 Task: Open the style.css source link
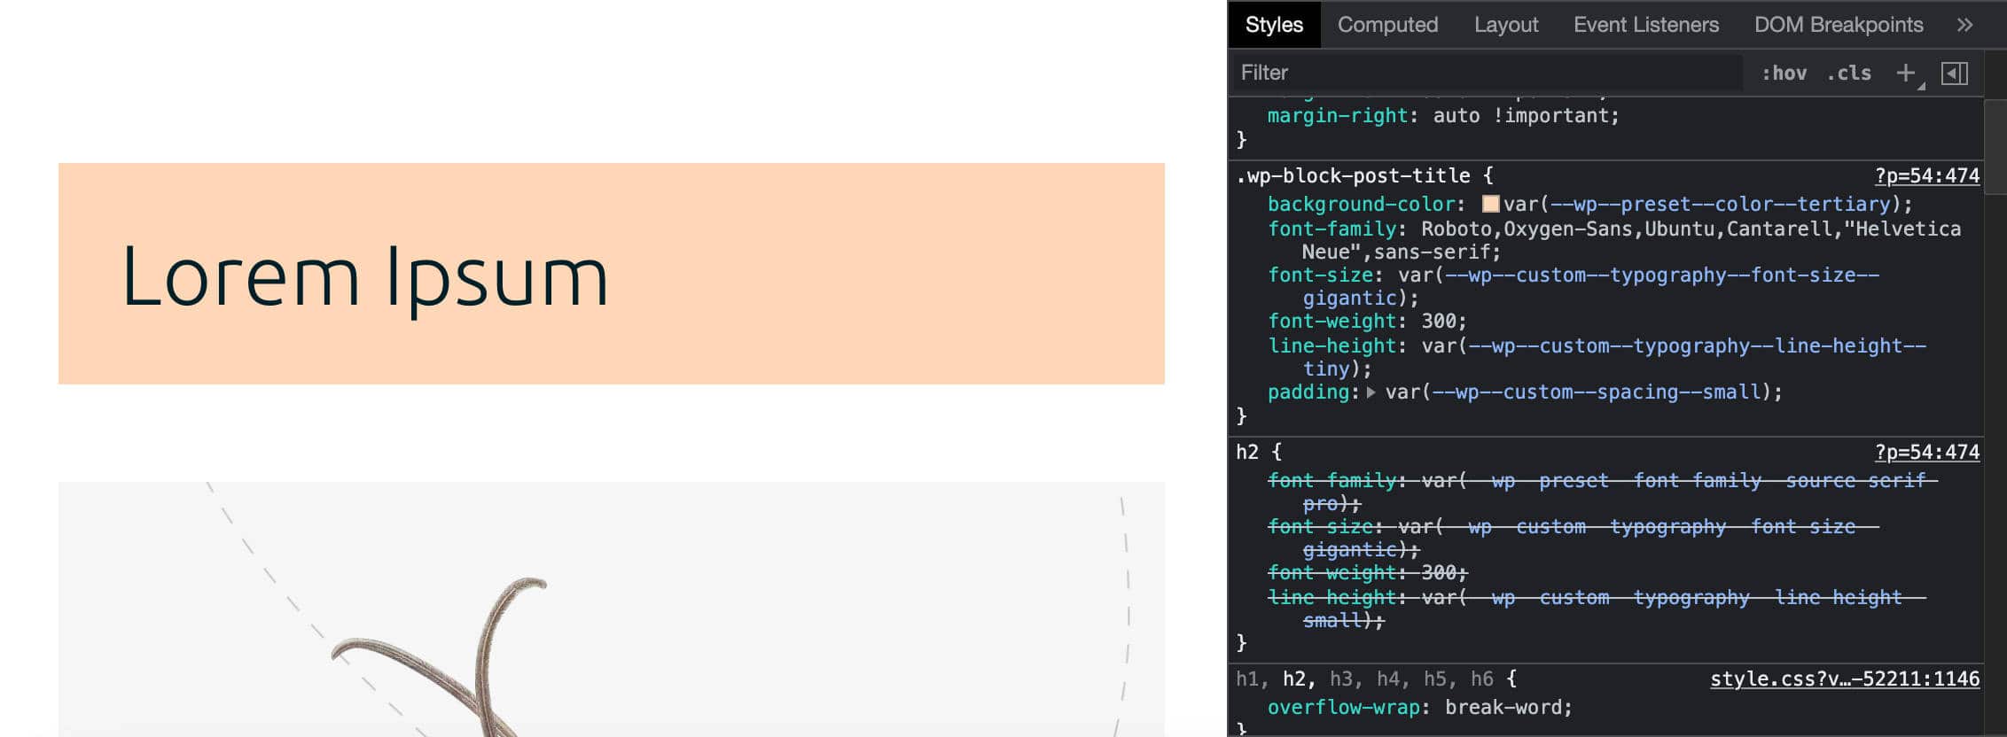(x=1844, y=679)
